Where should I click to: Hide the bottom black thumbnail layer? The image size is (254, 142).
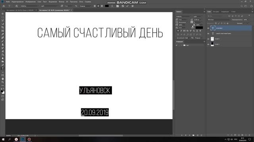(208, 44)
